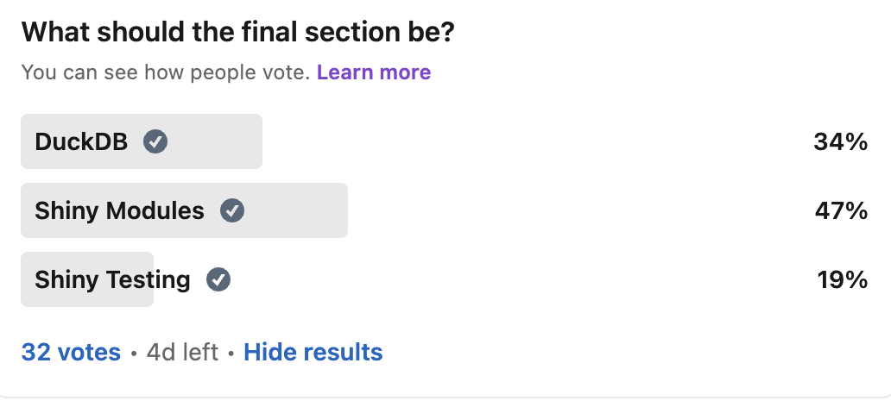Select the 'DuckDB' option label
This screenshot has height=407, width=891.
81,141
